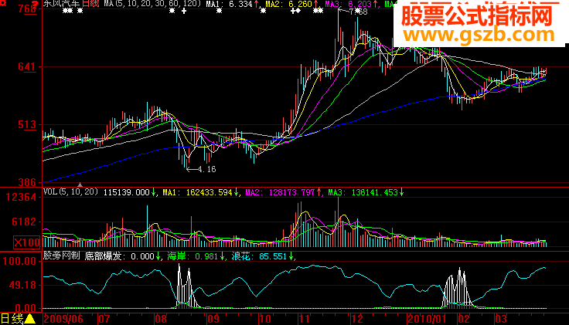Open VOL(5,10,20) indicator settings
Image resolution: width=569 pixels, height=325 pixels.
[71, 192]
